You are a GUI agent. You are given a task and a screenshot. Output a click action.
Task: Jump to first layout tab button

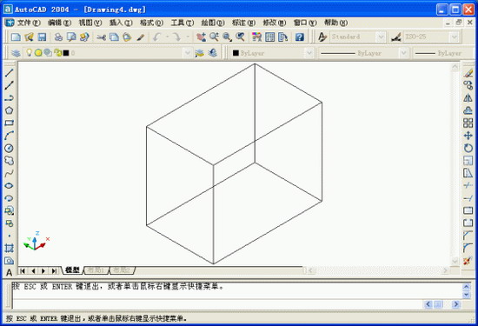coord(23,271)
